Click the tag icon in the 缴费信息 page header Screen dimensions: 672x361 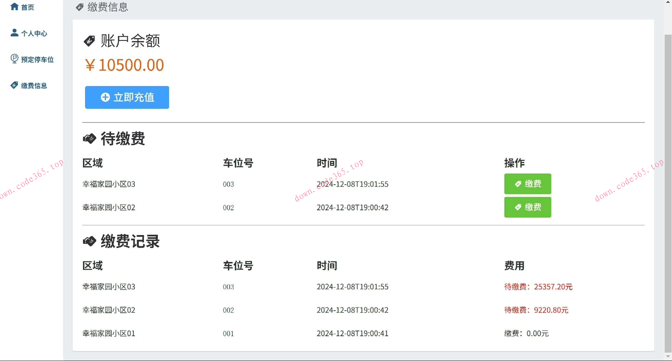(x=79, y=7)
